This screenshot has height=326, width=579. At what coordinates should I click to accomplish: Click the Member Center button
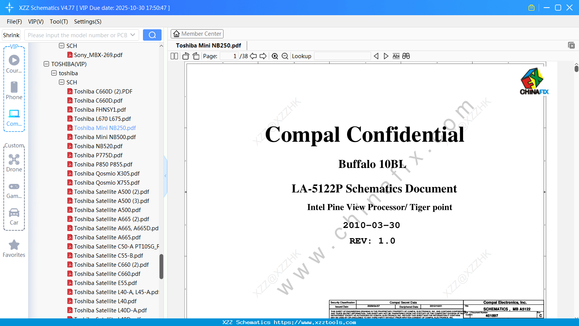point(197,34)
